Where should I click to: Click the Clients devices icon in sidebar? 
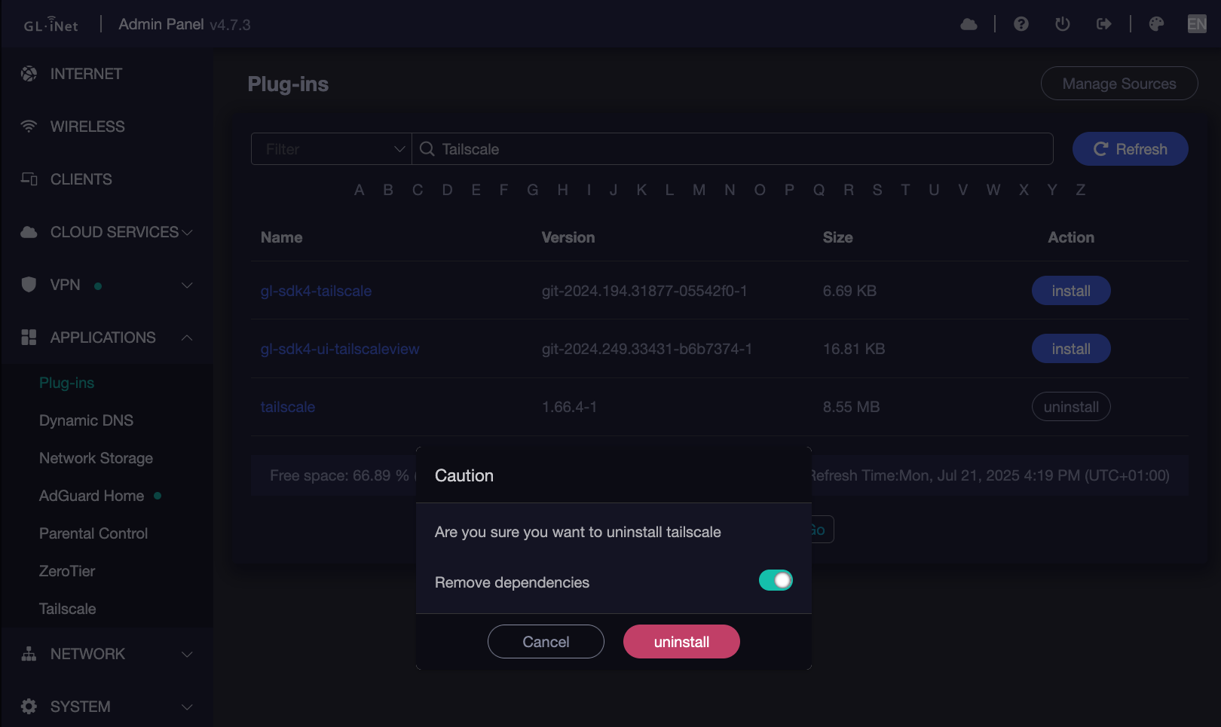click(x=29, y=179)
